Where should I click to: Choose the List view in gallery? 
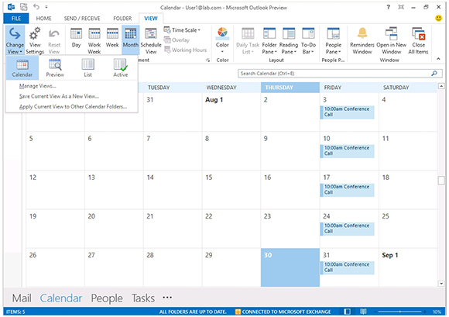click(x=88, y=67)
